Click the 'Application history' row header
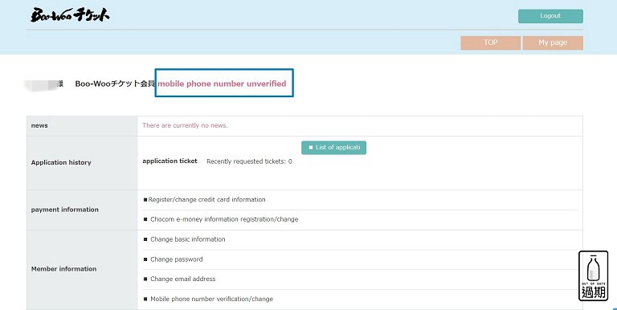The width and height of the screenshot is (617, 310). (82, 163)
